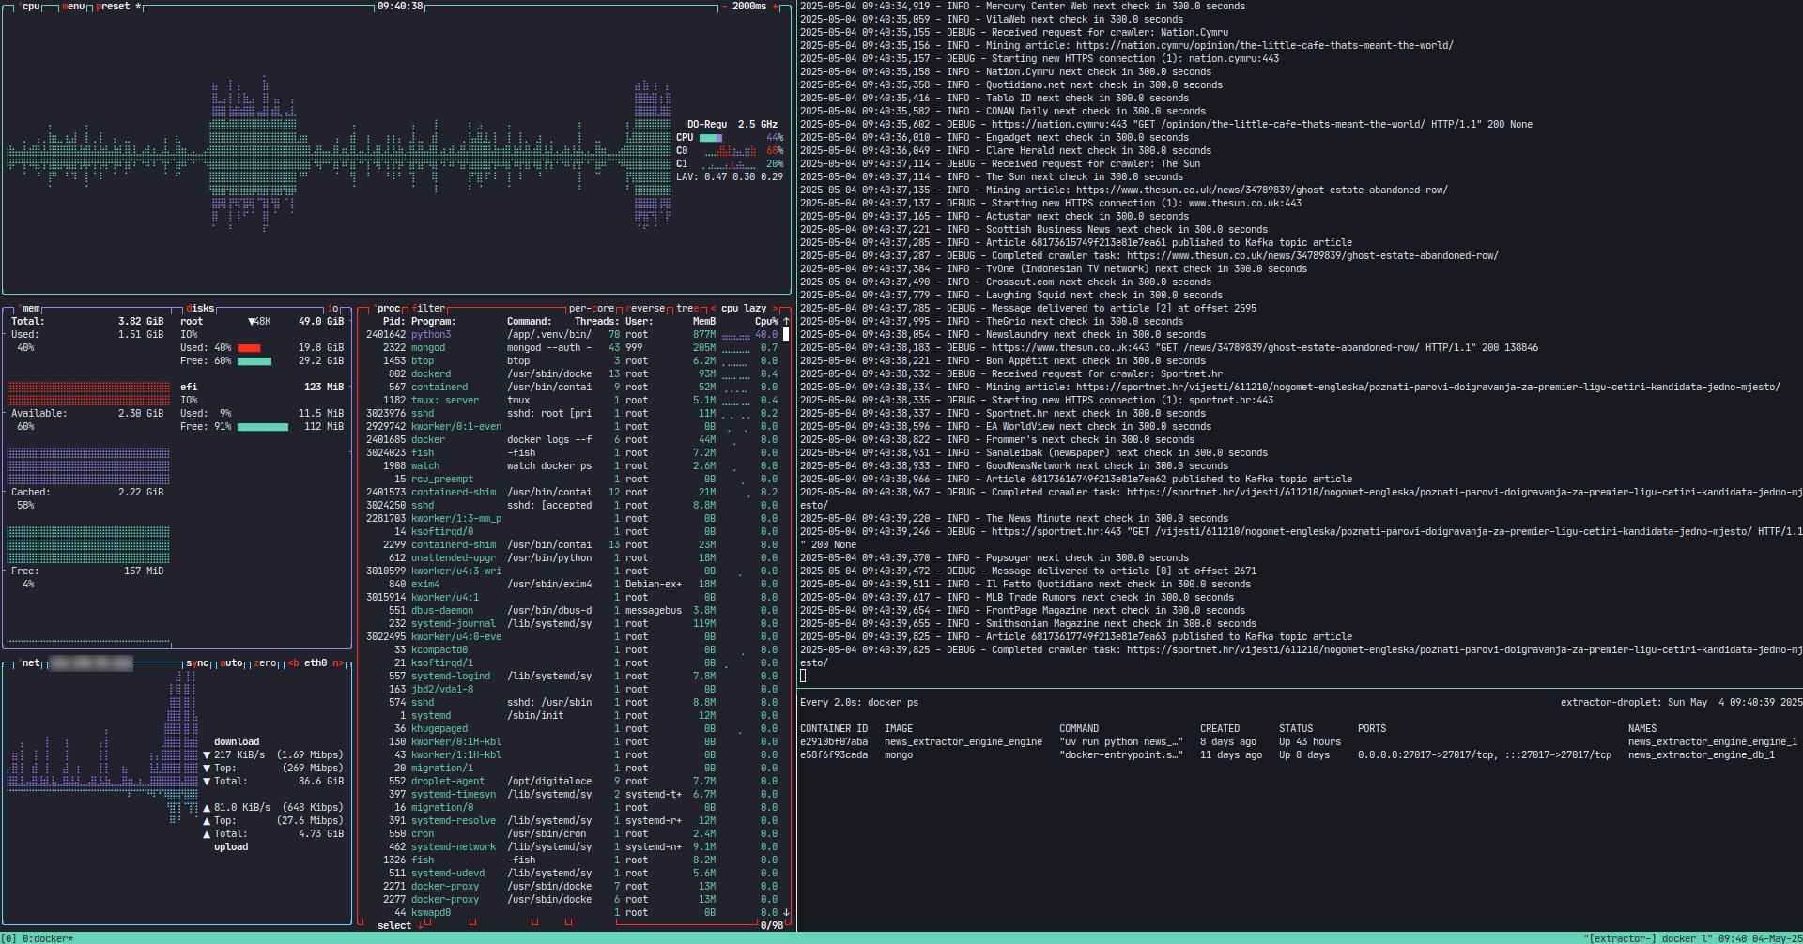Select the droplet-agent process row
Viewport: 1803px width, 944px height.
[572, 782]
